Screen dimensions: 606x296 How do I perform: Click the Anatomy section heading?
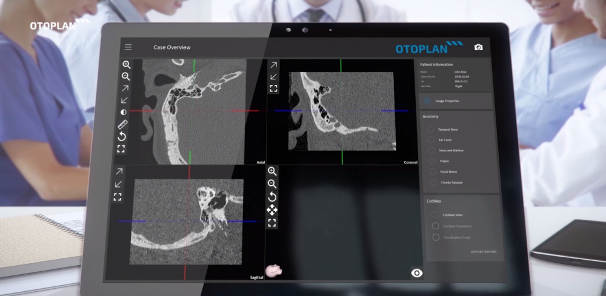click(x=430, y=117)
